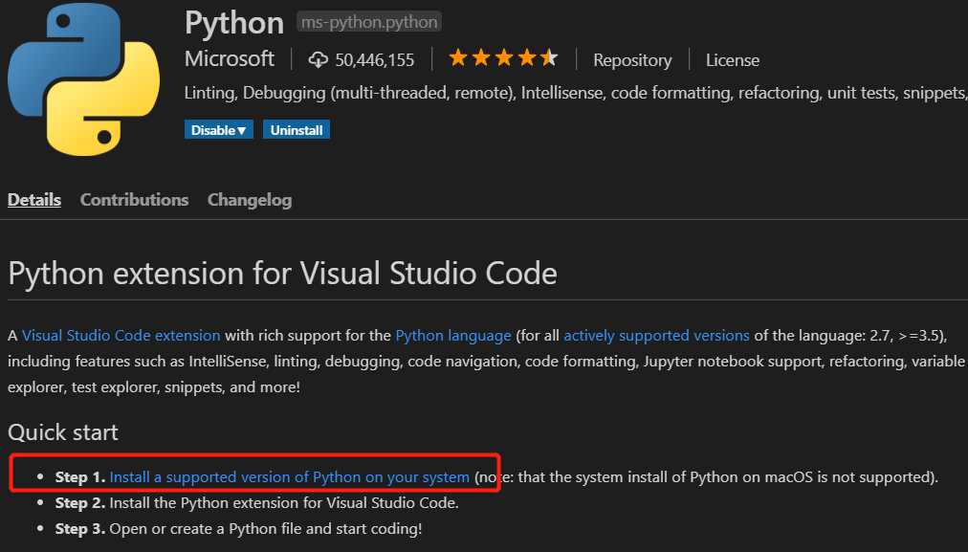Open the License link
Viewport: 968px width, 552px height.
click(732, 60)
